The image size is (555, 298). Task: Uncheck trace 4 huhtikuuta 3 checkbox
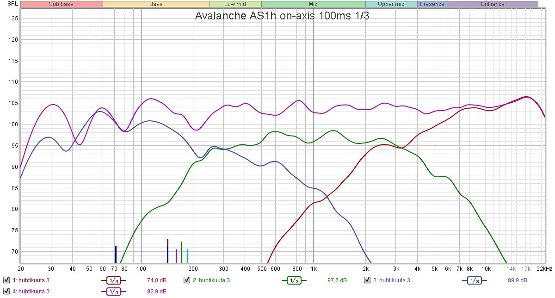pyautogui.click(x=6, y=291)
